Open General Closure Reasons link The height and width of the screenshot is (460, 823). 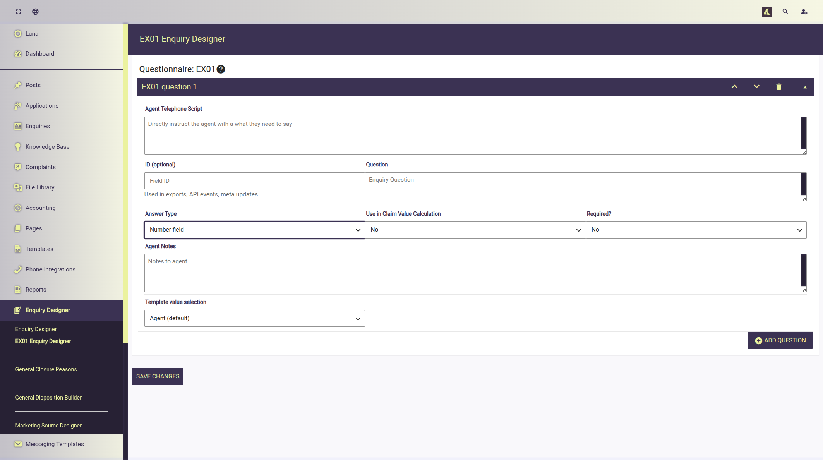[x=46, y=369]
